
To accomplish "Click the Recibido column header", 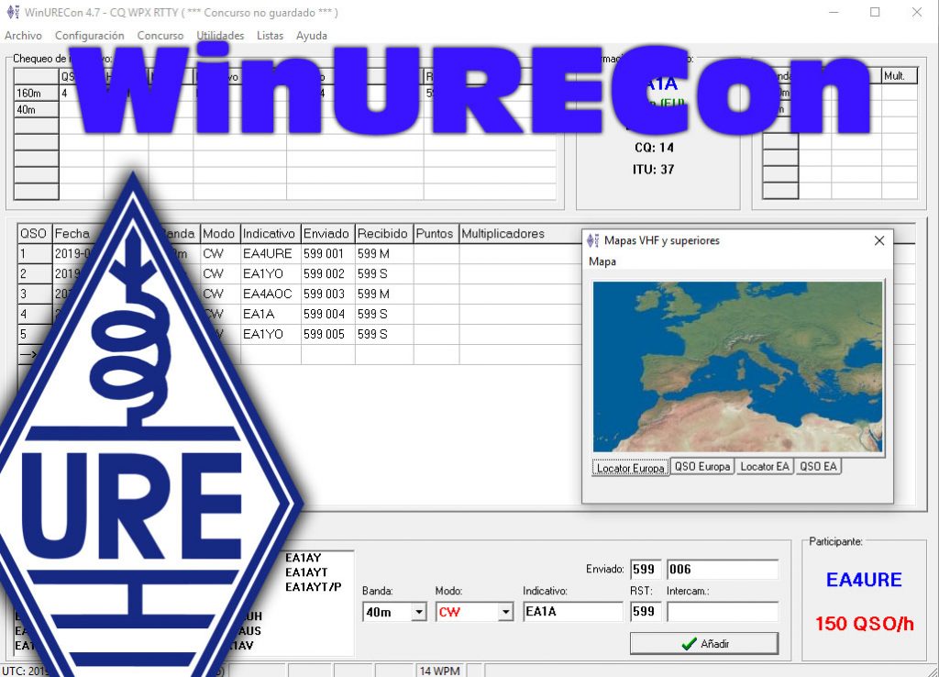I will click(384, 234).
